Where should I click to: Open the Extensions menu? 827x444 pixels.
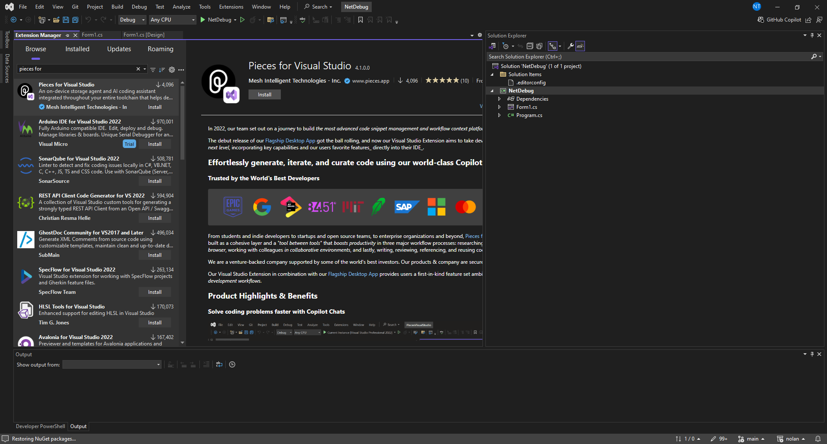pyautogui.click(x=231, y=7)
